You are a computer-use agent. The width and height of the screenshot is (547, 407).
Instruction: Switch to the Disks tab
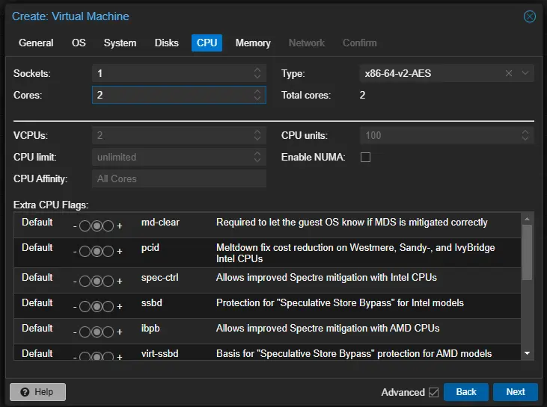pos(167,43)
